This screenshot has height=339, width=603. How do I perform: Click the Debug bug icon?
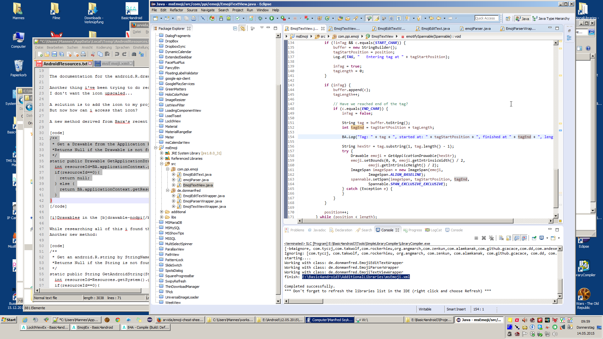coord(260,19)
